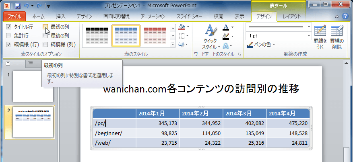Screen dimensions: 353x162
Task: Open the first デザイン tab beside 挿入
Action: [84, 16]
